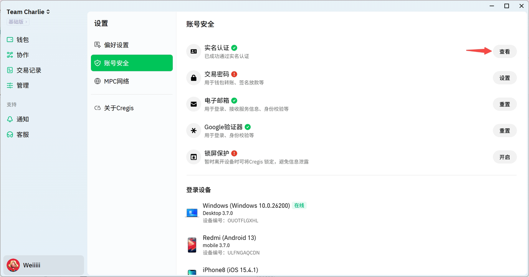Expand the Team Charlie team switcher
This screenshot has height=277, width=529.
pyautogui.click(x=28, y=12)
